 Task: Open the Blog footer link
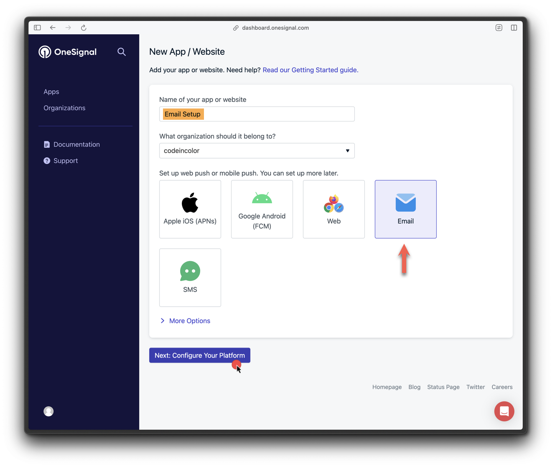tap(415, 387)
